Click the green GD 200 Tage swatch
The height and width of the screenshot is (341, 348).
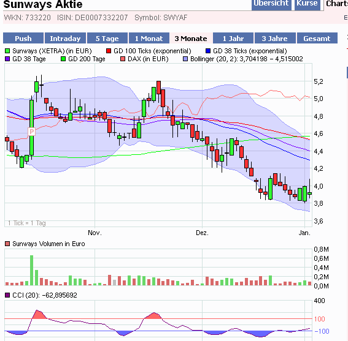coord(63,59)
